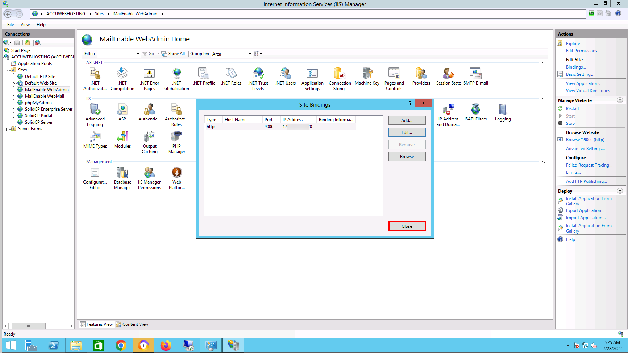Open Web Platform Installer icon
Viewport: 628px width, 353px height.
click(176, 178)
